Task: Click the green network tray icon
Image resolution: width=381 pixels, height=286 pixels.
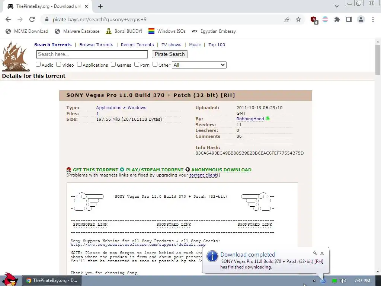Action: pos(334,281)
